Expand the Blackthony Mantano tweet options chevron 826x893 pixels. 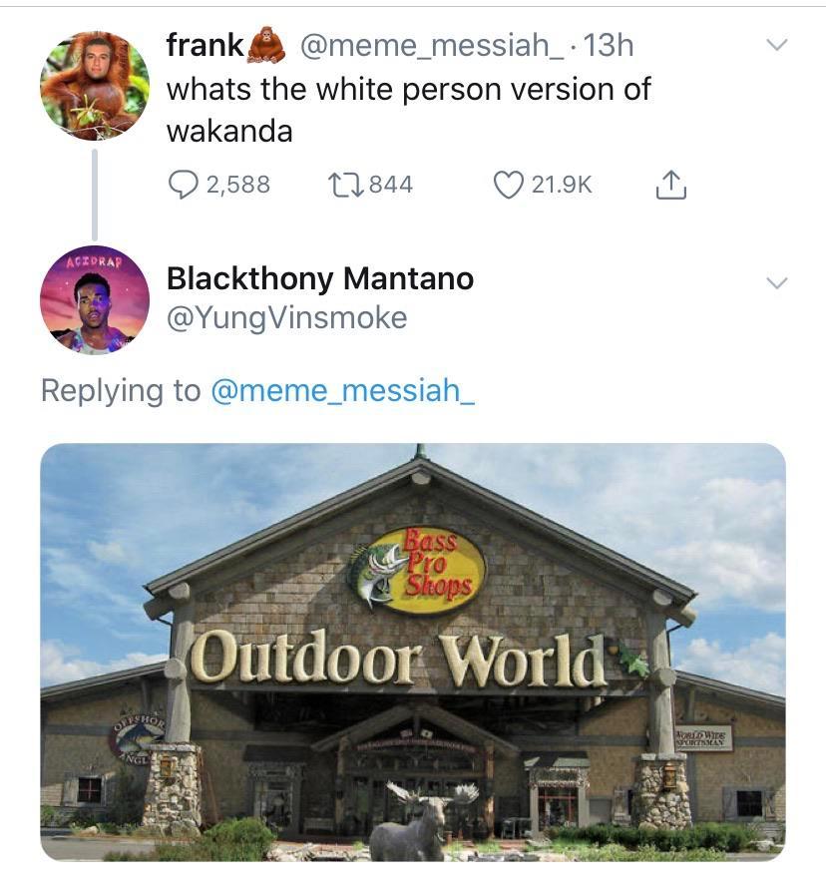click(x=776, y=282)
